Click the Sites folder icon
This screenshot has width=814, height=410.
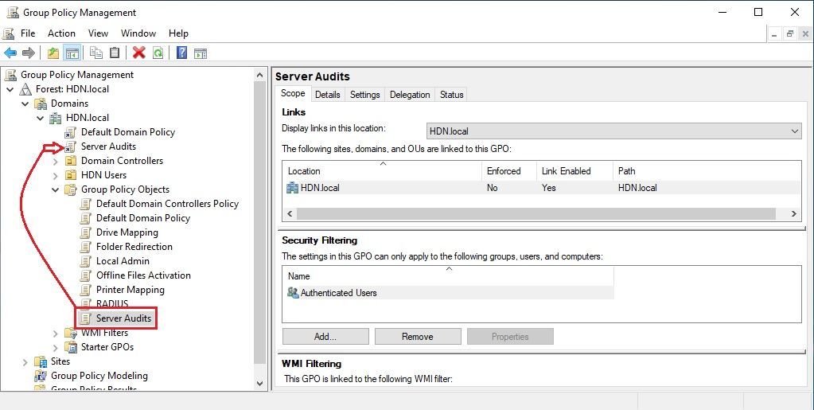coord(41,361)
